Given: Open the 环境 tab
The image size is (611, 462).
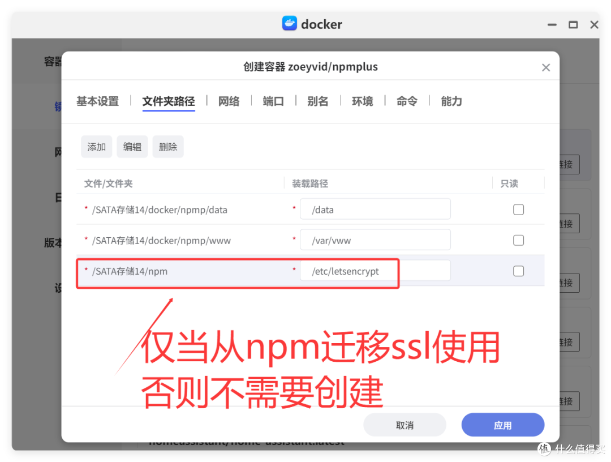Looking at the screenshot, I should pos(363,101).
